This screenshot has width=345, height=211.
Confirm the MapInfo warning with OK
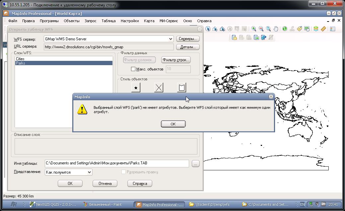tap(173, 124)
